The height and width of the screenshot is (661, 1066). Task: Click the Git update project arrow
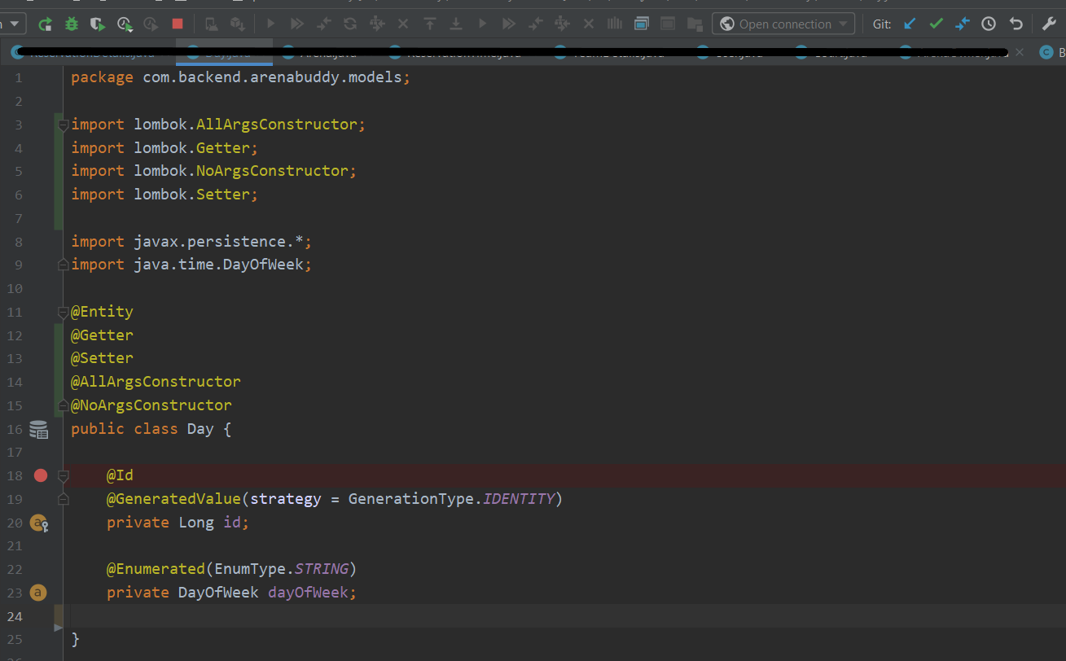coord(910,24)
